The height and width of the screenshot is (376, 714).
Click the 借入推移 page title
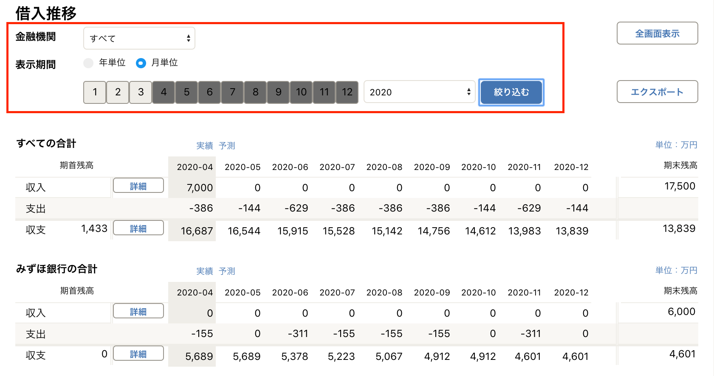coord(46,13)
